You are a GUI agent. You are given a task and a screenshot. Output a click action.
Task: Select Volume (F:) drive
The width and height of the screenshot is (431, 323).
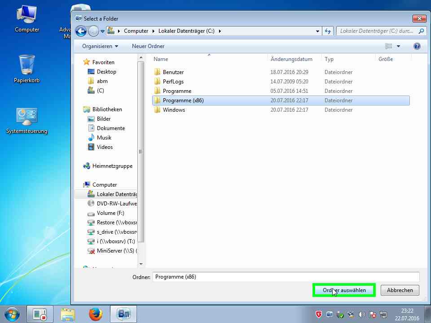coord(110,213)
